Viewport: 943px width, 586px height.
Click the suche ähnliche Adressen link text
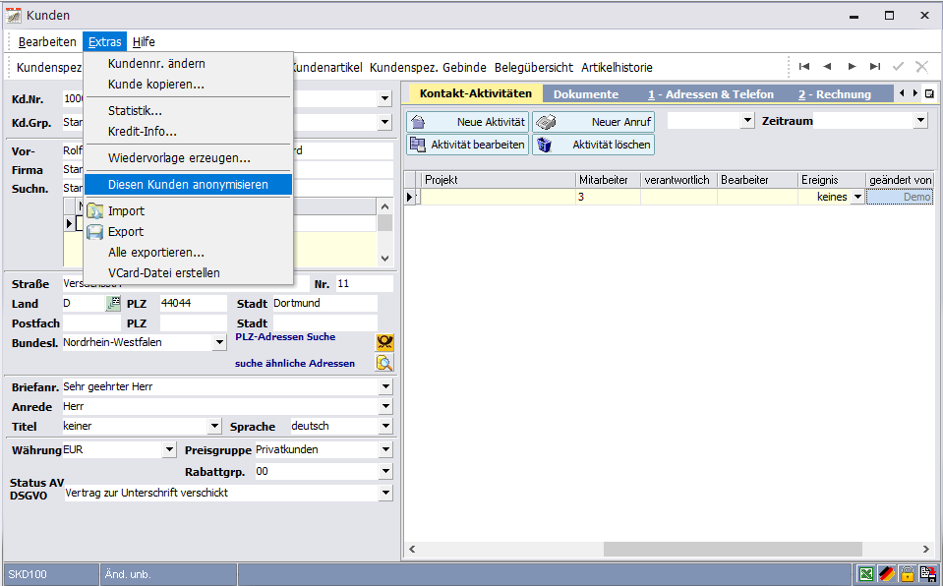pyautogui.click(x=295, y=364)
